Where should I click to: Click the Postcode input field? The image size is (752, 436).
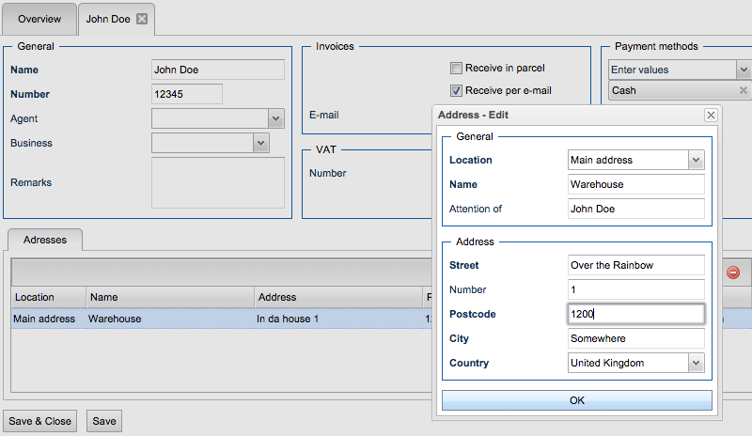[635, 314]
